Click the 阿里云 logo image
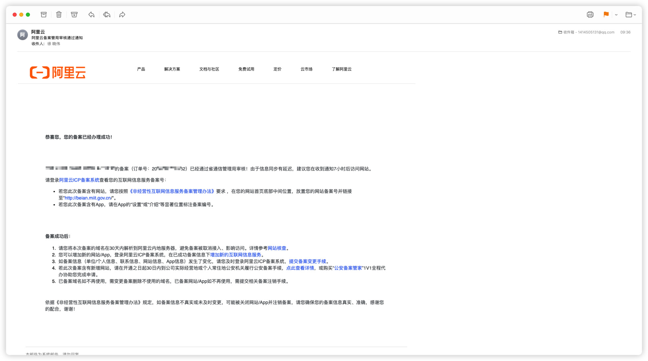This screenshot has height=361, width=648. 58,72
